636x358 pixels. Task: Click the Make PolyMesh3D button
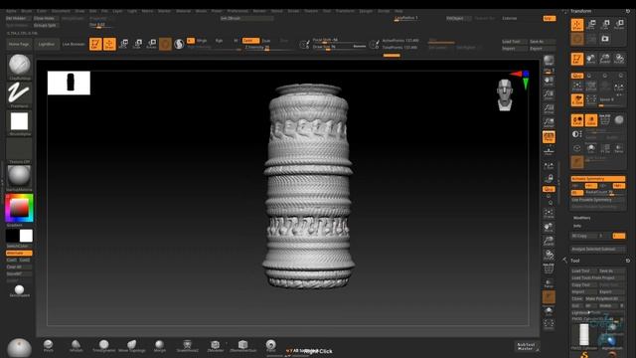click(x=605, y=298)
